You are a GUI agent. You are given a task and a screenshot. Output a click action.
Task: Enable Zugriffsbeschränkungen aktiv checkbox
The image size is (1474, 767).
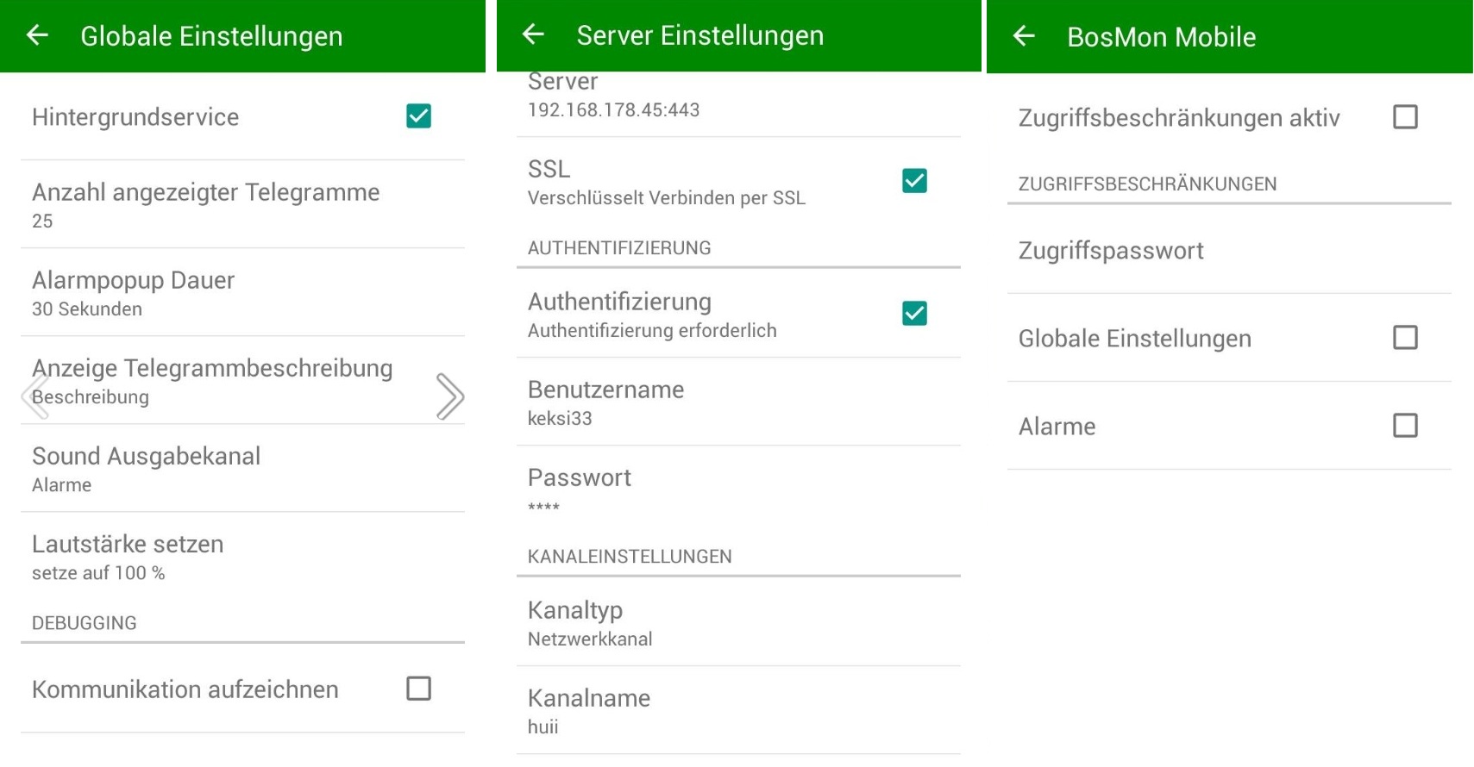tap(1405, 117)
